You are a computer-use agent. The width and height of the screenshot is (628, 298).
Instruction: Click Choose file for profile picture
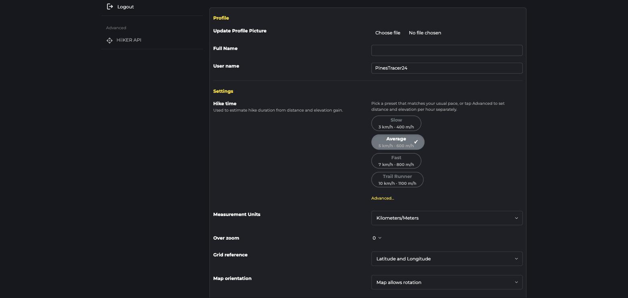tap(388, 33)
